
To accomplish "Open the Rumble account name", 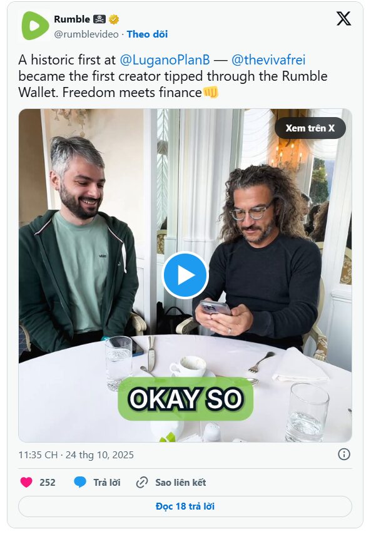I will 72,19.
